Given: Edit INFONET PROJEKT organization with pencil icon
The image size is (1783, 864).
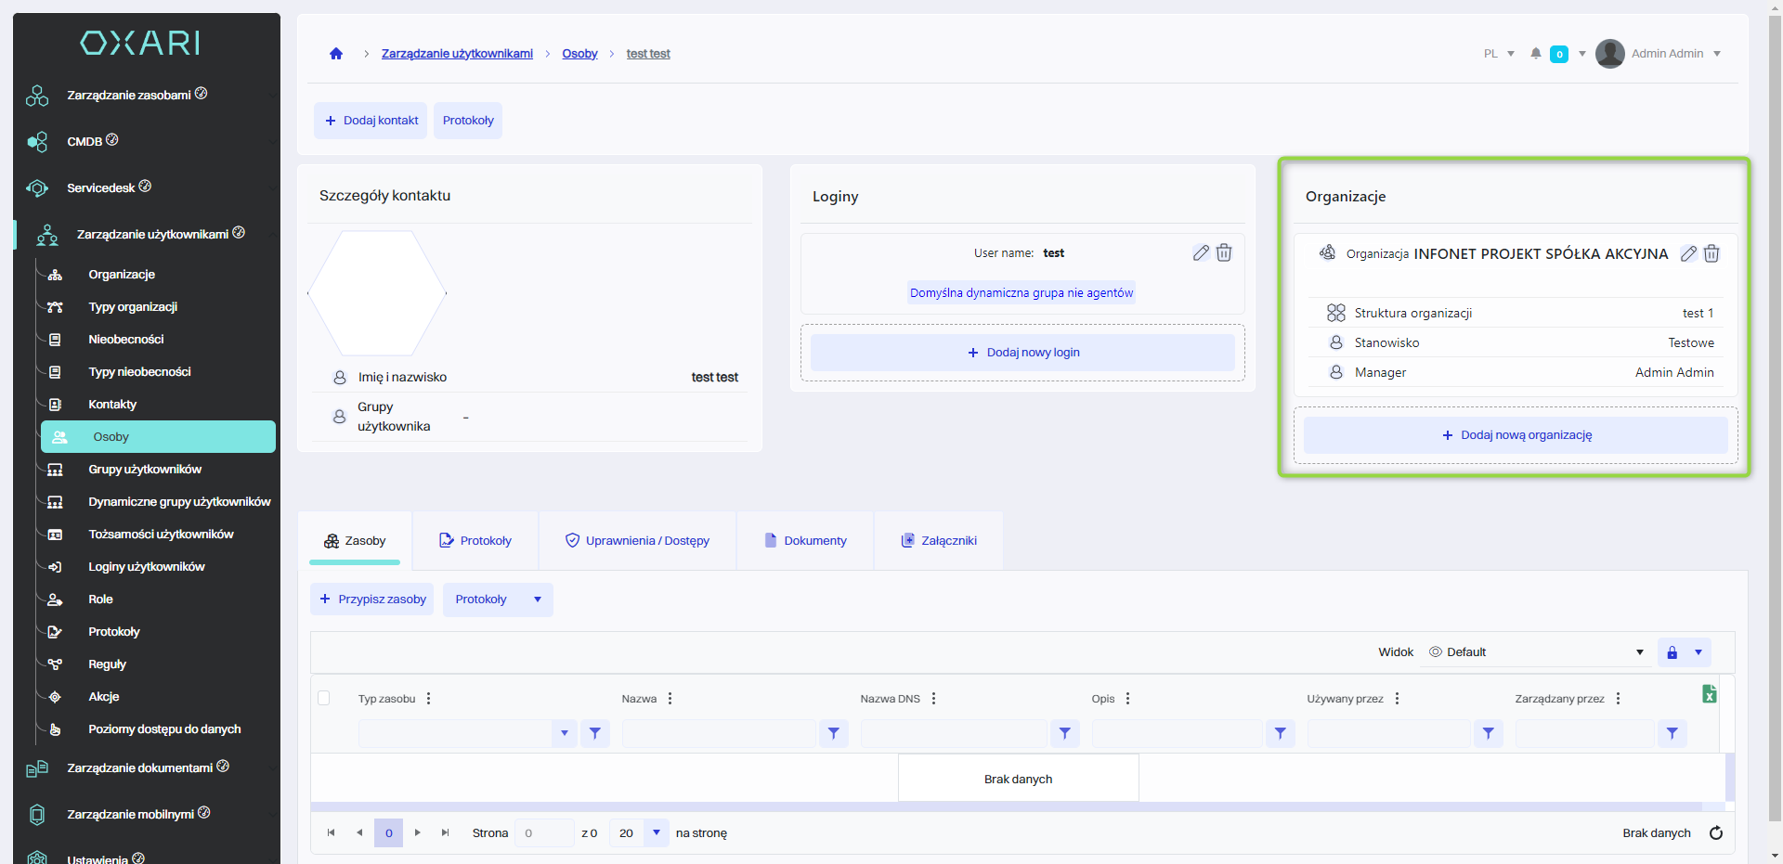Looking at the screenshot, I should [1688, 254].
